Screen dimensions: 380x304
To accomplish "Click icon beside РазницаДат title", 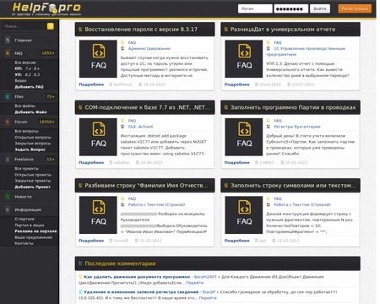I will [x=226, y=30].
